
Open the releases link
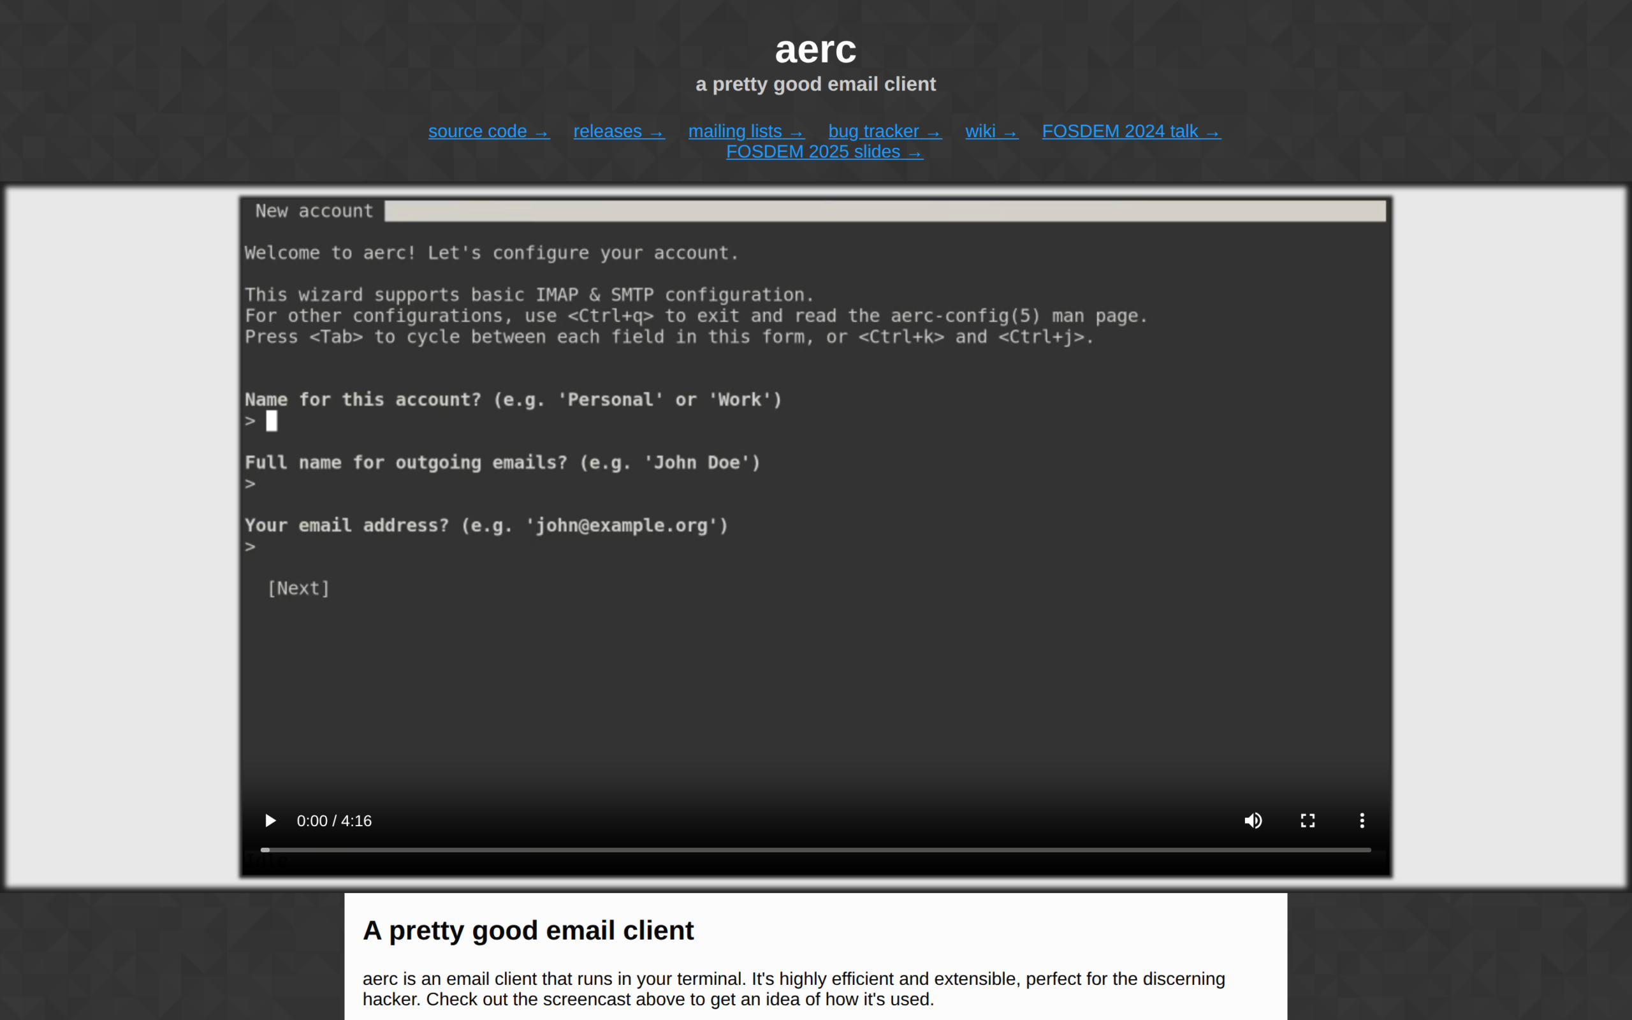[619, 131]
